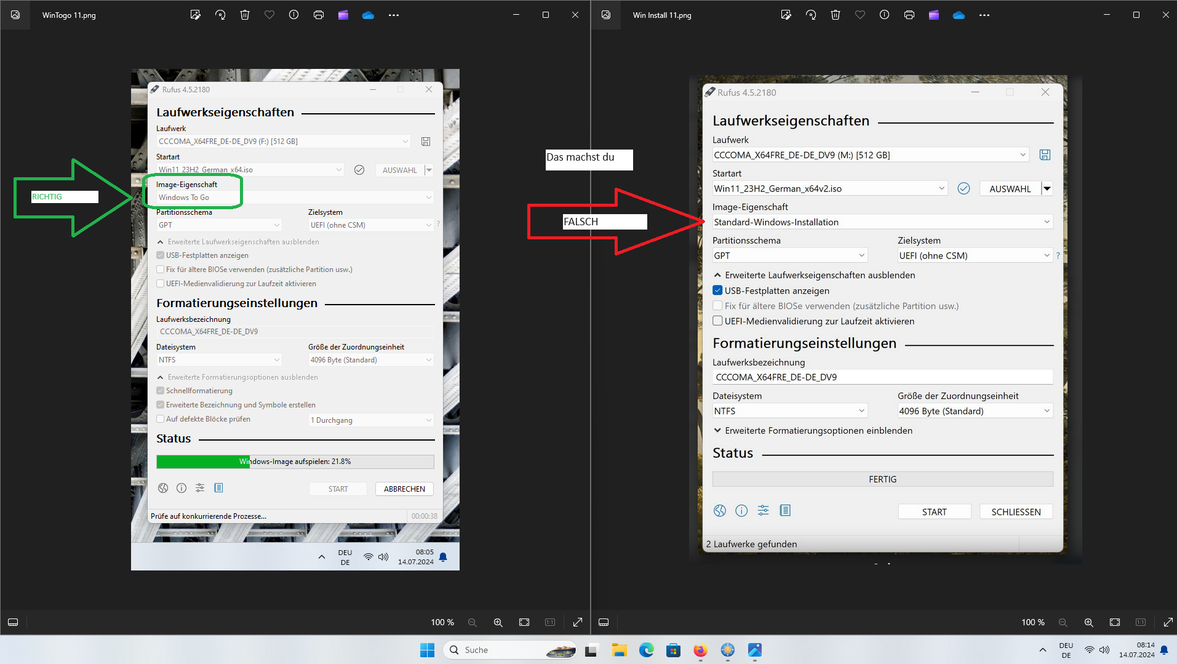Toggle 'USB-Festplatten anzeigen' in left Rufus image

[160, 255]
